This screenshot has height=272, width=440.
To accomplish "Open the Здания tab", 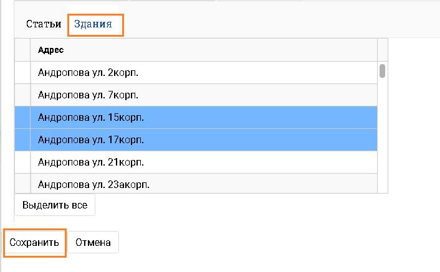I will pyautogui.click(x=93, y=24).
